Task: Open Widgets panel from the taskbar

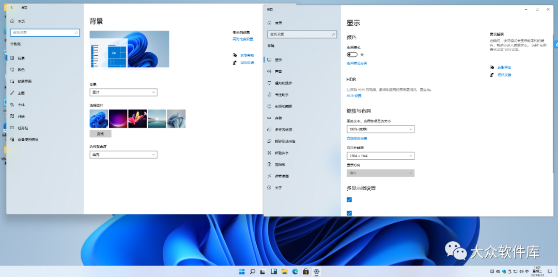Action: pos(274,272)
